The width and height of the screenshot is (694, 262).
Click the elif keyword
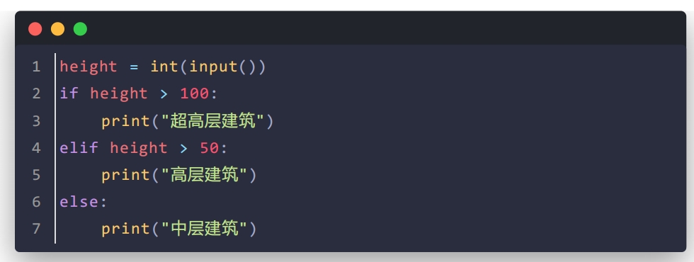click(x=79, y=148)
